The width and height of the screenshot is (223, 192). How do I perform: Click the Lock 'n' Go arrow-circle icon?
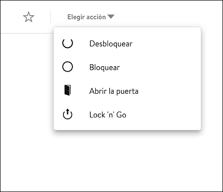68,114
